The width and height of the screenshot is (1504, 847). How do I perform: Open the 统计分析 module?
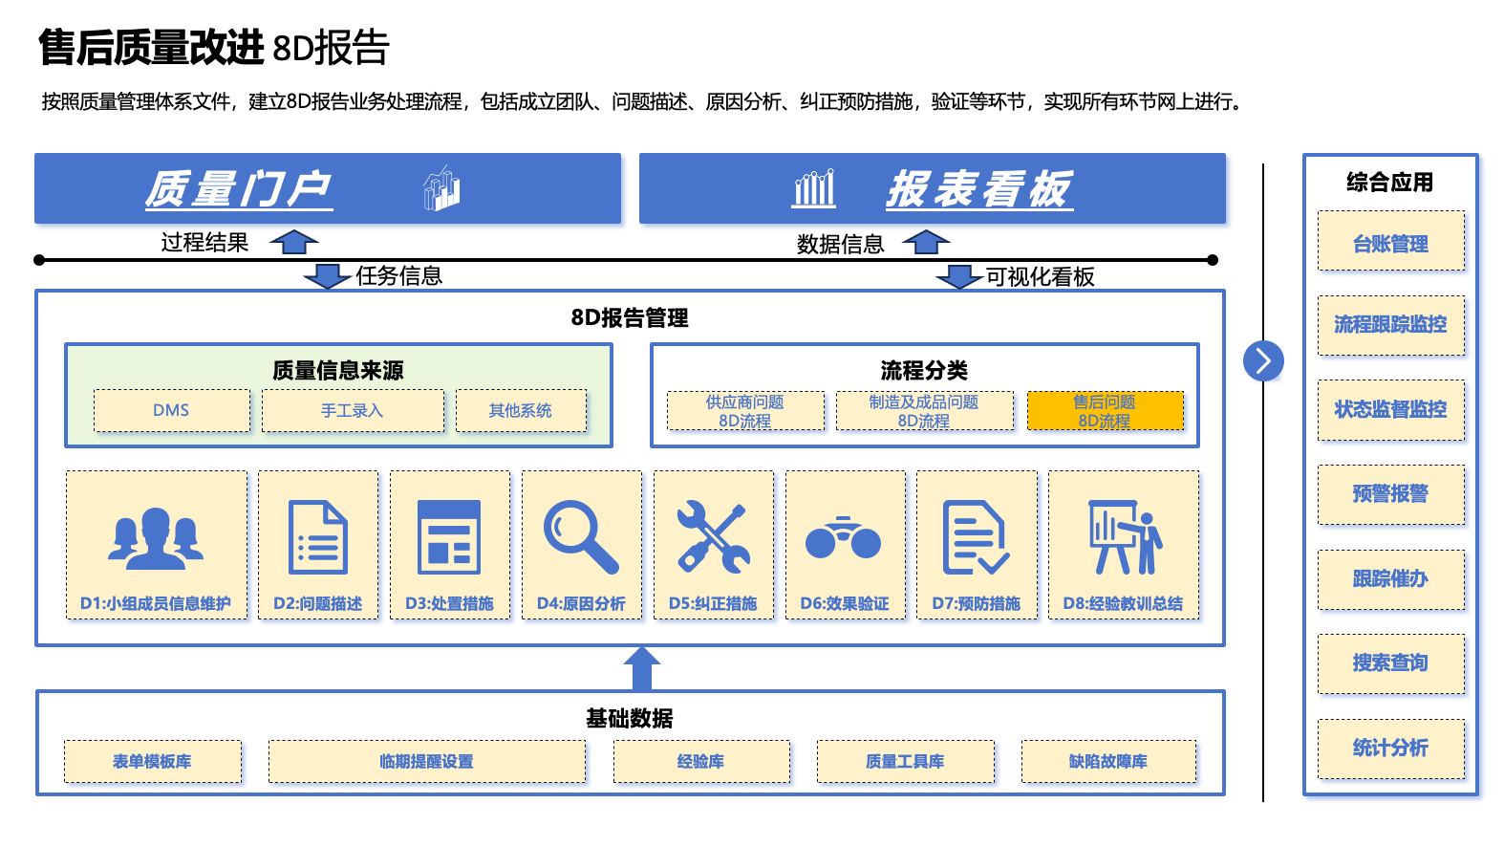1391,748
